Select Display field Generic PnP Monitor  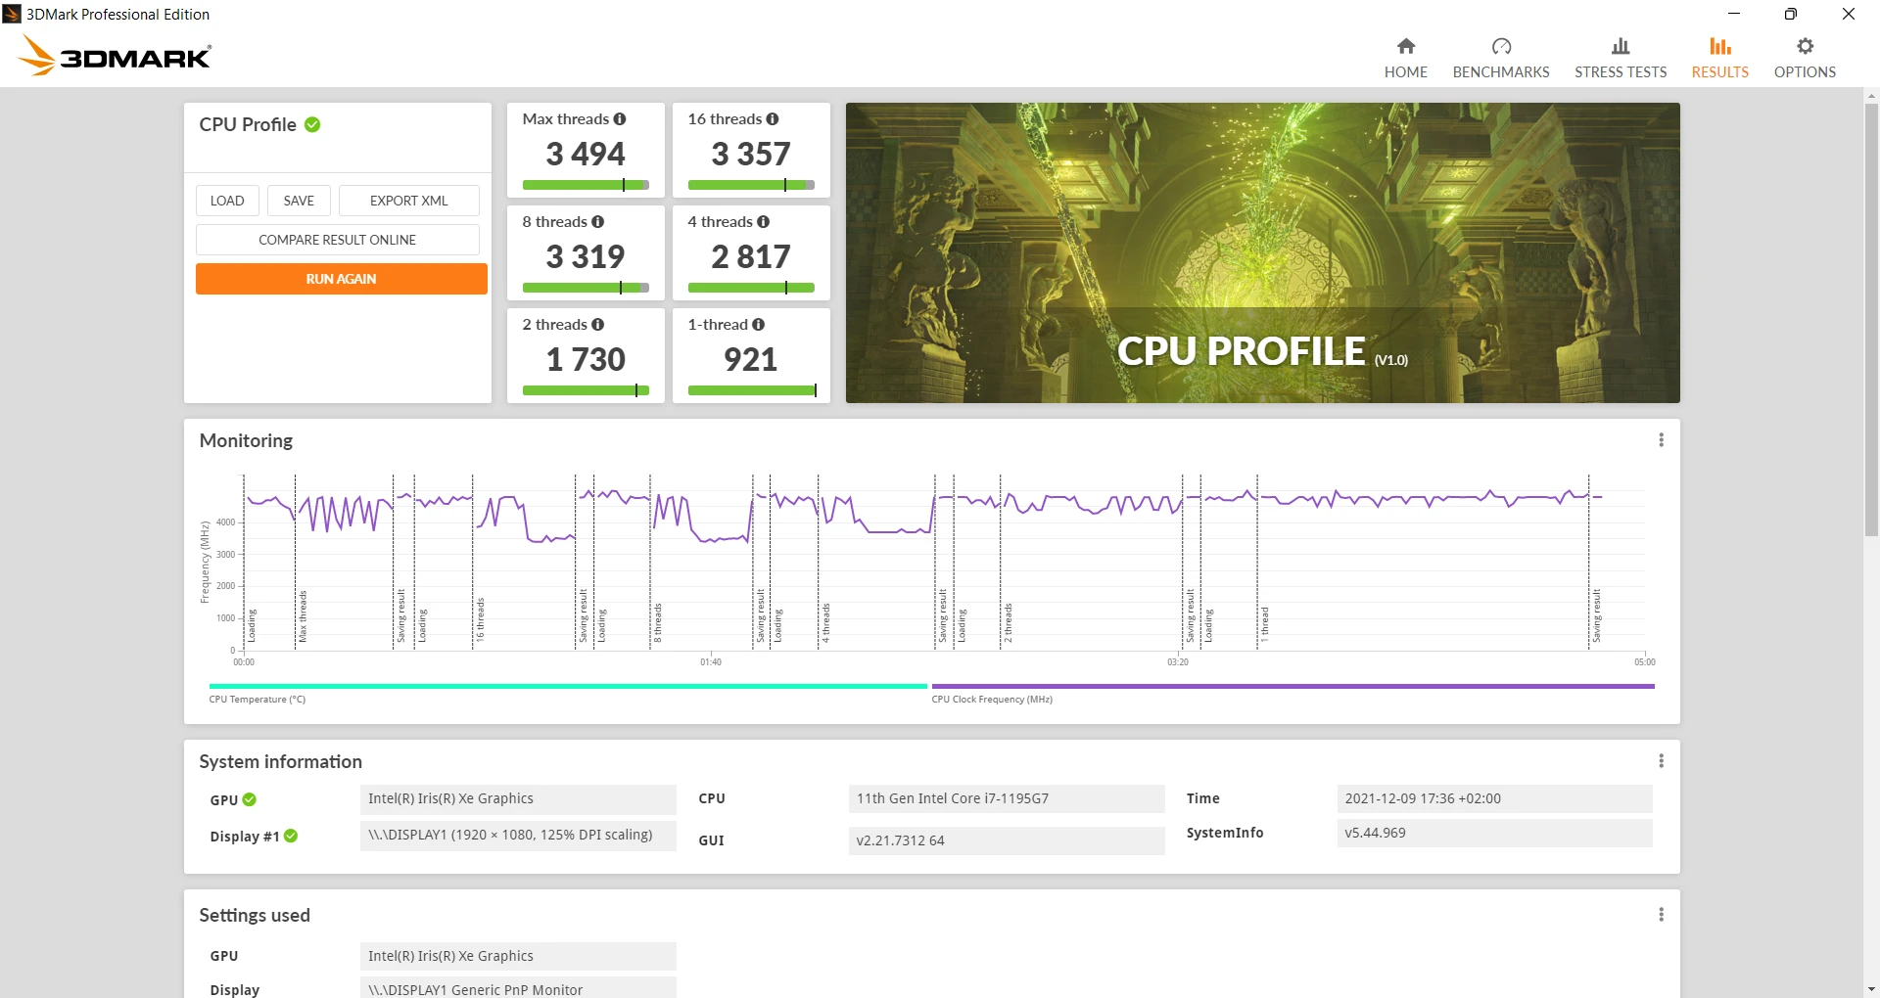pyautogui.click(x=518, y=988)
